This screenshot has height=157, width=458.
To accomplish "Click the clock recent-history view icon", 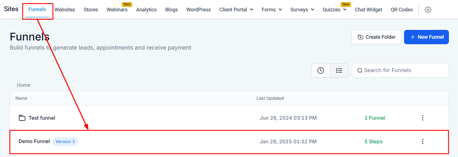I will pyautogui.click(x=320, y=70).
